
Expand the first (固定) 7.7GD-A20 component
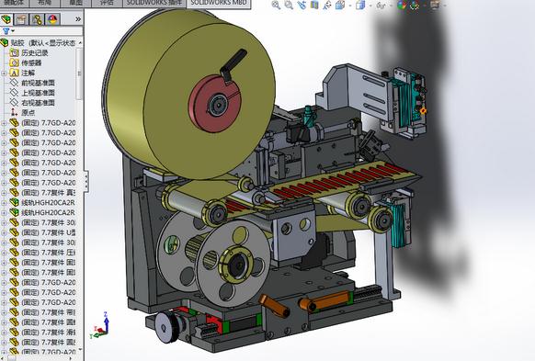[4, 123]
